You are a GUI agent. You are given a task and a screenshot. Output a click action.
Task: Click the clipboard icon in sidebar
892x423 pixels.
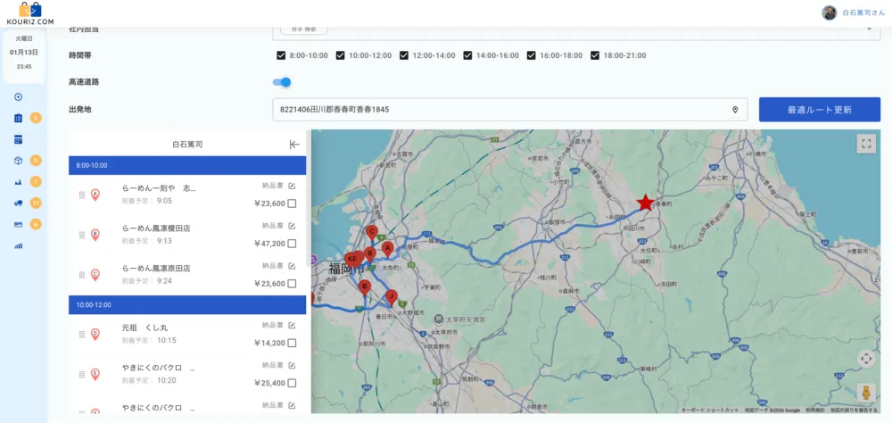click(18, 118)
